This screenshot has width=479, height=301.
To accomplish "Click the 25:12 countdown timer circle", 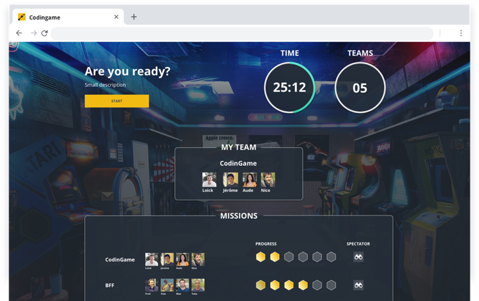I will (290, 88).
